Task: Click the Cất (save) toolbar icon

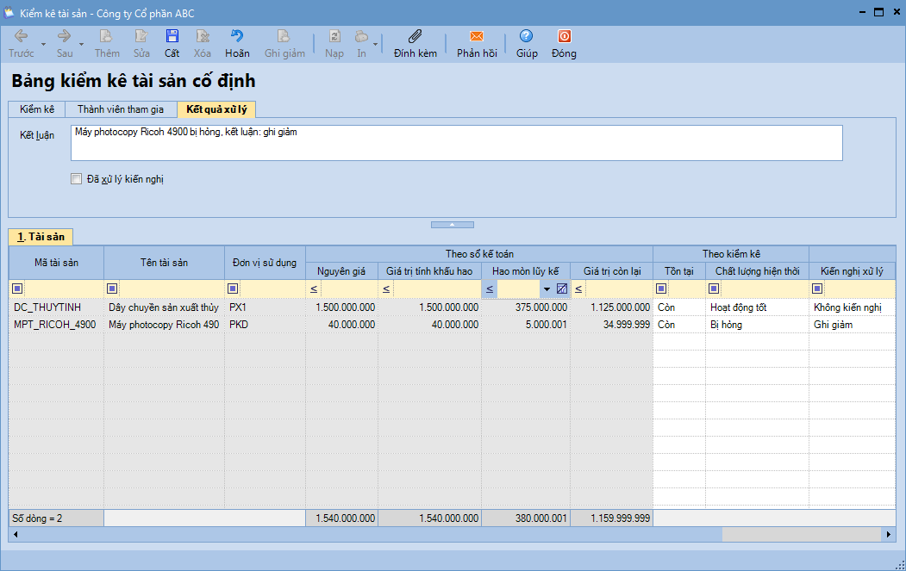Action: coord(172,36)
